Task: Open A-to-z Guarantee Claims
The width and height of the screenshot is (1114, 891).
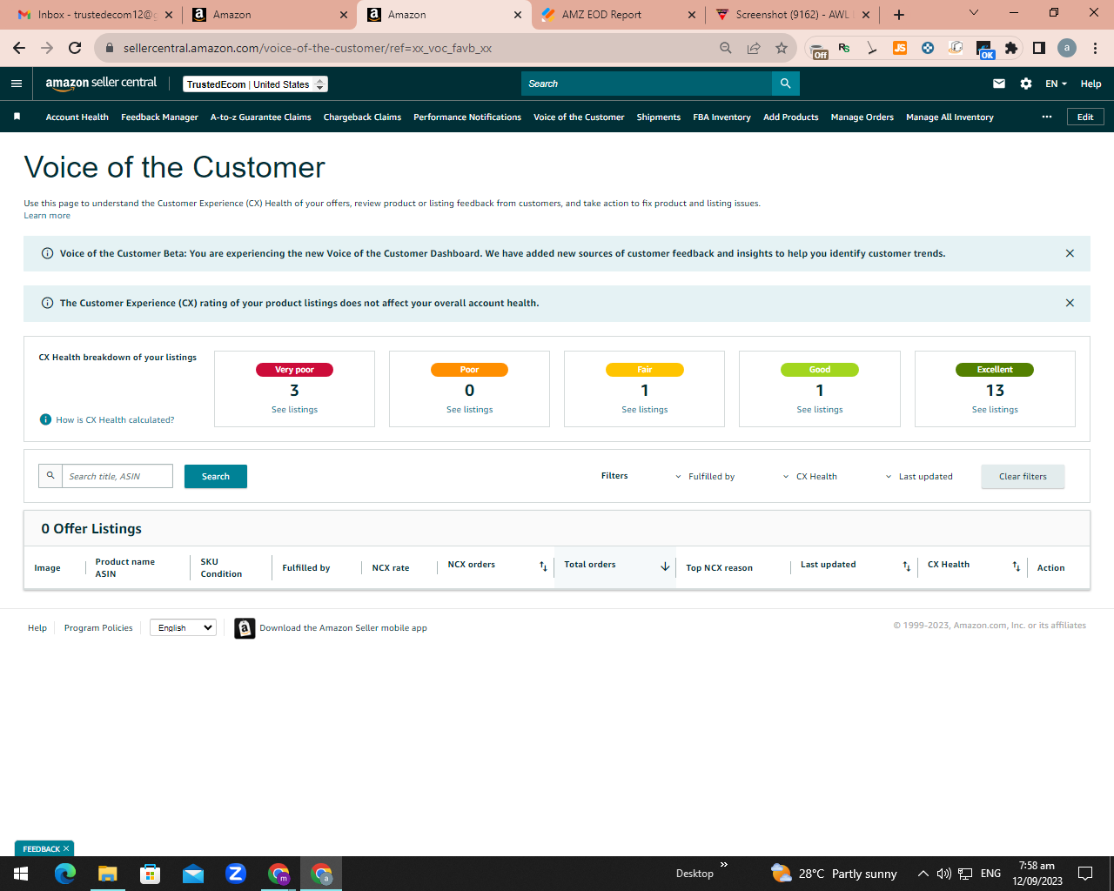Action: pos(260,117)
